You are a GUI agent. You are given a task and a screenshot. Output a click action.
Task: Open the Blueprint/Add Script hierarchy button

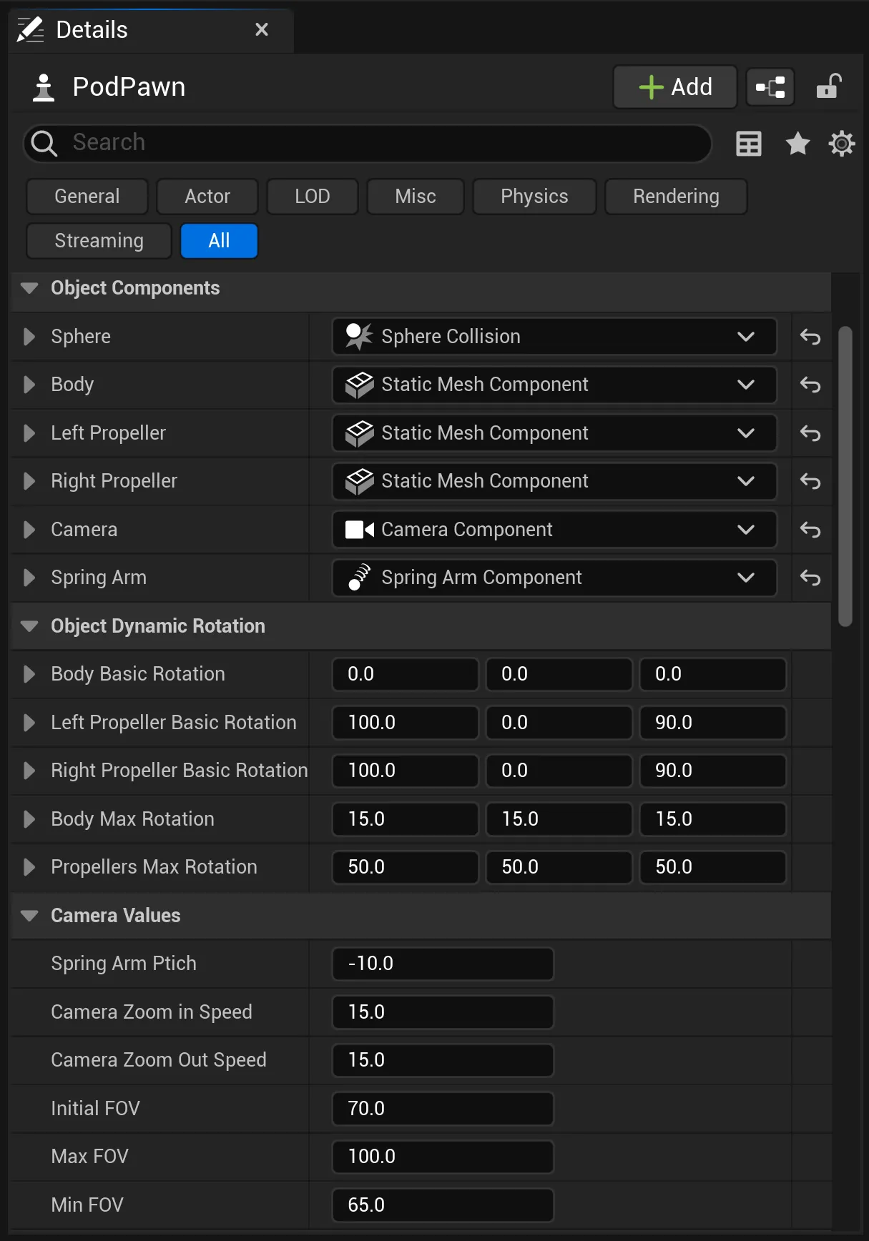(770, 87)
